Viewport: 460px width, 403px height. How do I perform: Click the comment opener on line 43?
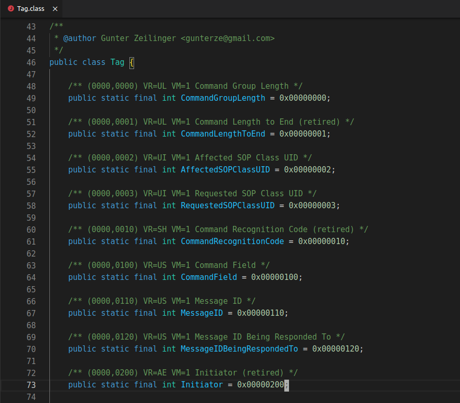point(56,26)
